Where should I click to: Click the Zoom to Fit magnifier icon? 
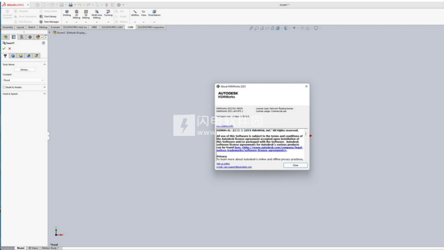click(251, 28)
